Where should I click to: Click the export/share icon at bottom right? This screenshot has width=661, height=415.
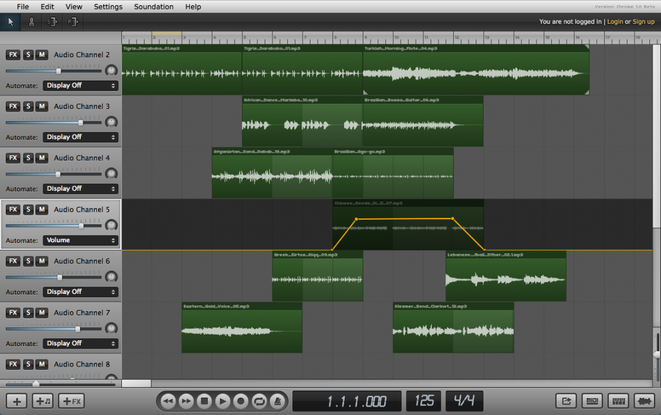tap(565, 401)
